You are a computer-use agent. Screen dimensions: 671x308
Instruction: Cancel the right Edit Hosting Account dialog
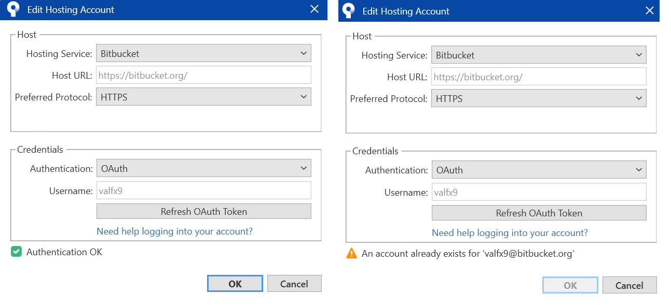[629, 285]
